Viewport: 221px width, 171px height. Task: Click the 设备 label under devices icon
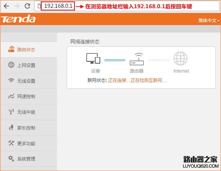(x=96, y=71)
